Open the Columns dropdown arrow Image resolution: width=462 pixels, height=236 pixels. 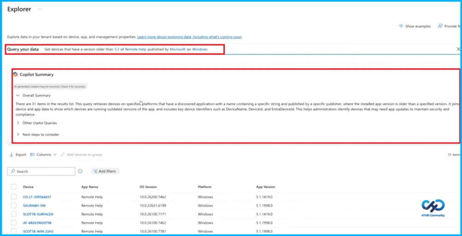[55, 154]
